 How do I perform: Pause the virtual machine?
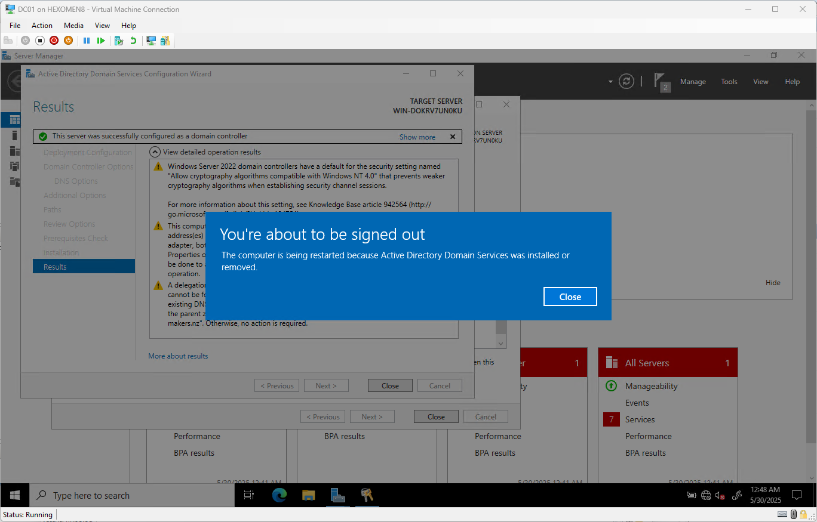[x=87, y=41]
